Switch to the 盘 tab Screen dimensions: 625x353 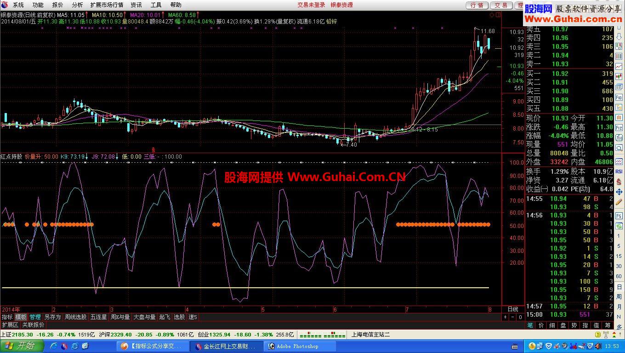point(563,325)
